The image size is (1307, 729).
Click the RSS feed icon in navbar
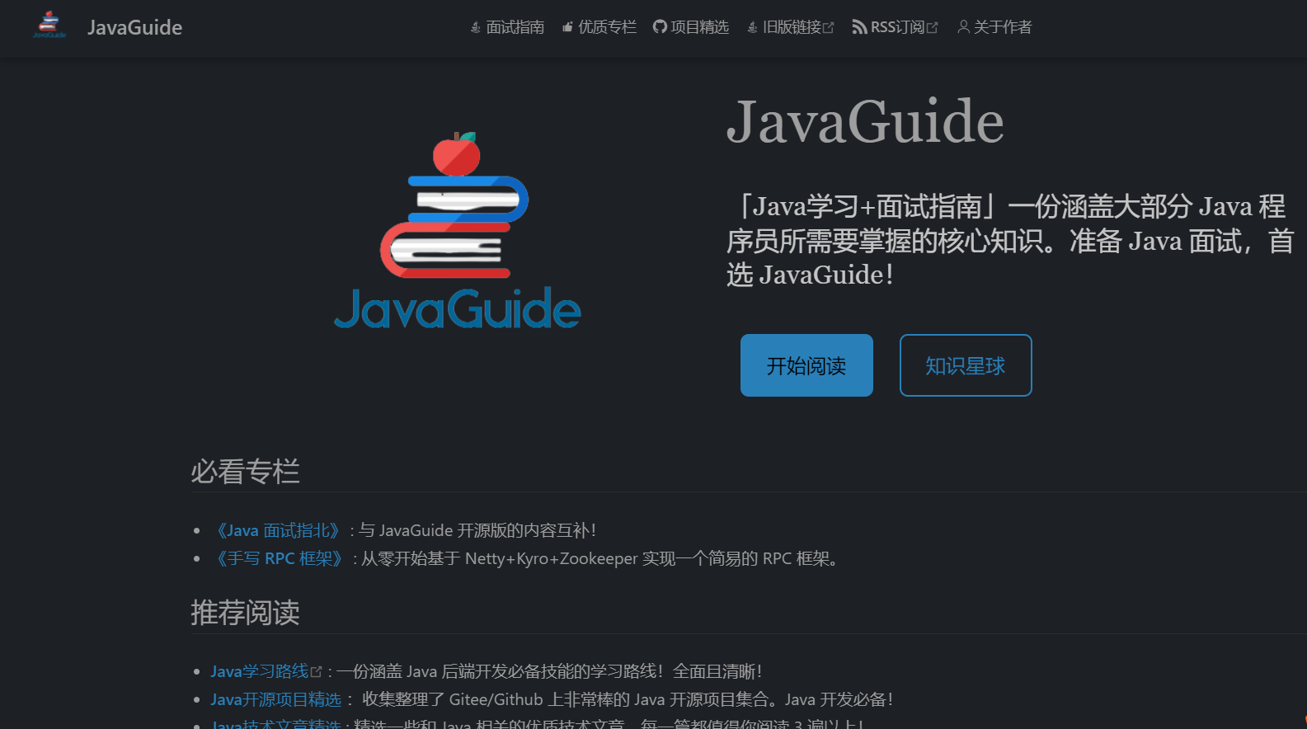(859, 27)
